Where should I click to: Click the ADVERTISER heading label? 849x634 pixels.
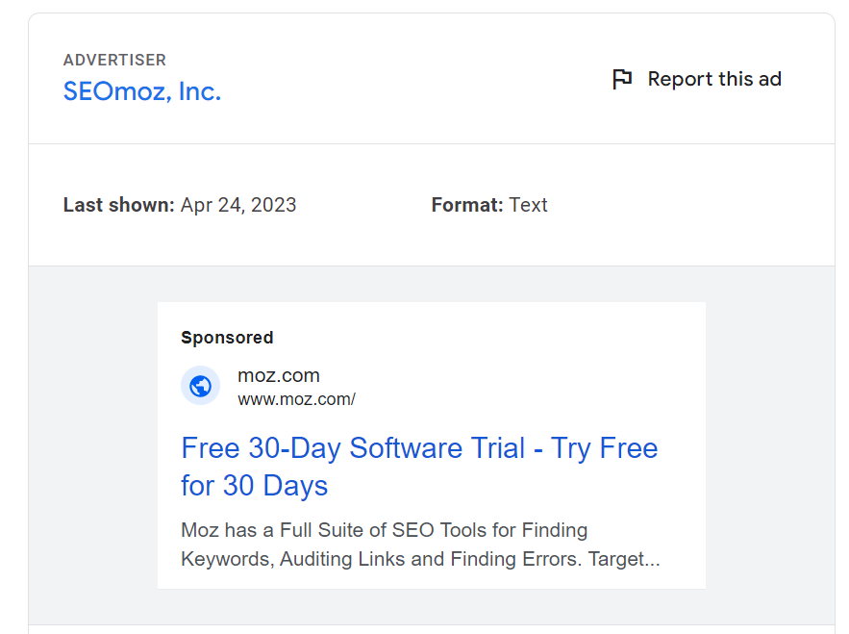(114, 60)
